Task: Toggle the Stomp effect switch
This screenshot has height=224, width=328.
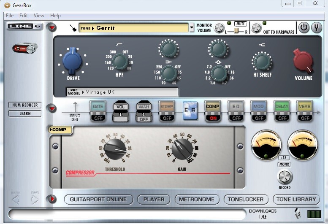Action: pyautogui.click(x=167, y=118)
